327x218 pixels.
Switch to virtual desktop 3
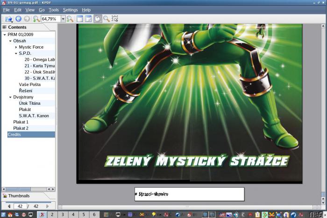click(63, 214)
